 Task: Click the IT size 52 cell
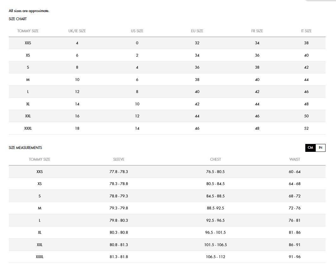[306, 128]
